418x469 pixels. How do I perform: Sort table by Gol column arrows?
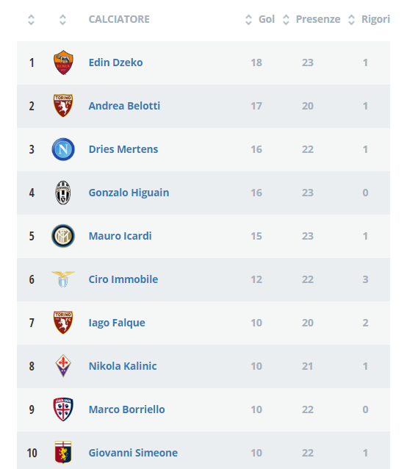point(248,20)
